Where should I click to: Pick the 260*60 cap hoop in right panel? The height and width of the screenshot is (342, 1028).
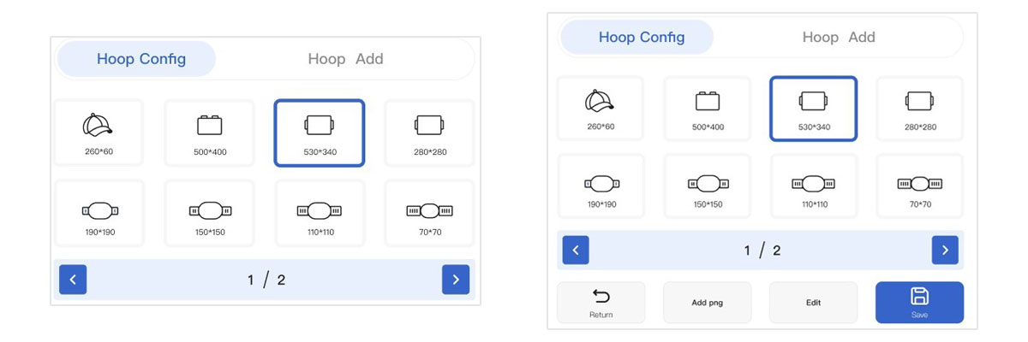click(x=601, y=109)
